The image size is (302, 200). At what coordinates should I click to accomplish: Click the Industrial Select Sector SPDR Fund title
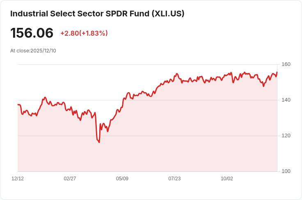pos(97,14)
